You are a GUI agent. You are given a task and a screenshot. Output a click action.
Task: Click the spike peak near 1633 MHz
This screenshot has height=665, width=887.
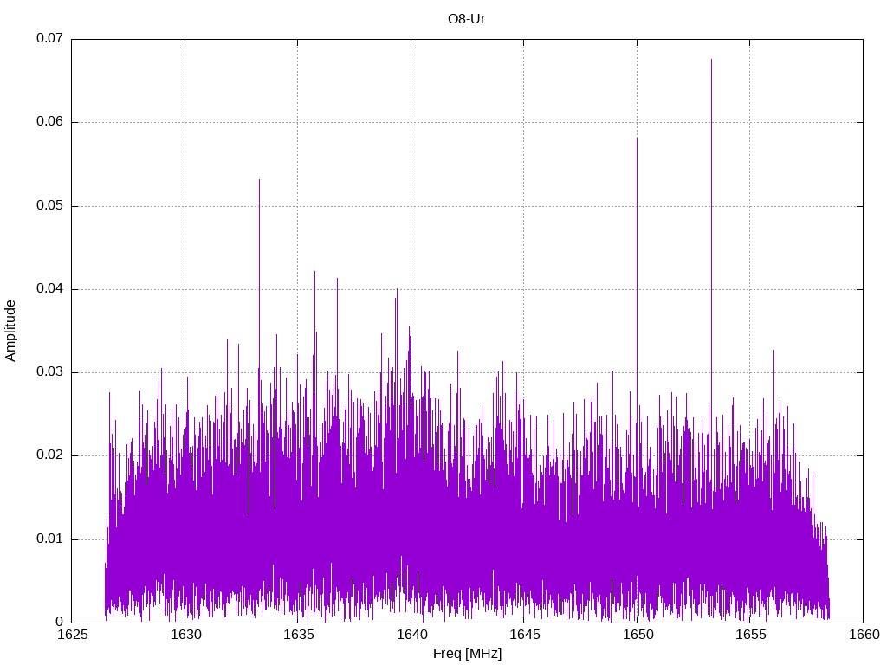coord(259,181)
